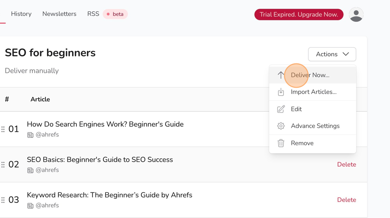Click the Remove trash can icon
The image size is (390, 218).
click(281, 143)
